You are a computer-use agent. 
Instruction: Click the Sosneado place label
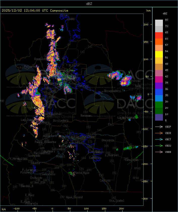click(34, 156)
